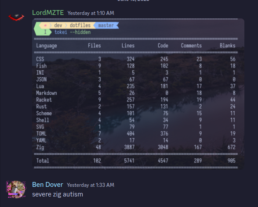The width and height of the screenshot is (258, 207).
Task: Open the tokei terminal screenshot attachment
Action: pyautogui.click(x=138, y=94)
